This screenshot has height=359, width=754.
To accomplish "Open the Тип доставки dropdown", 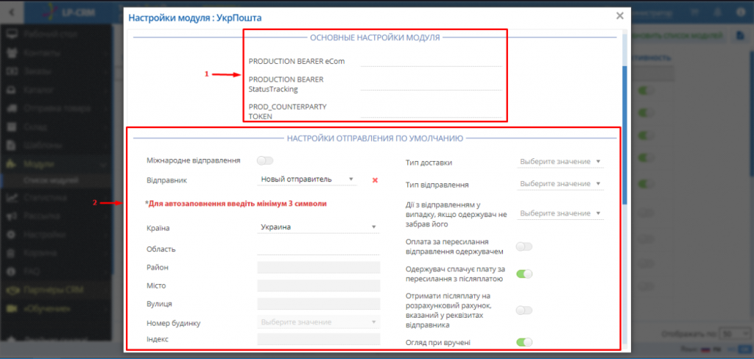I will pyautogui.click(x=560, y=162).
